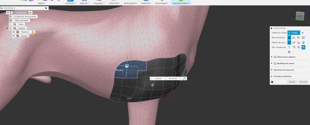This screenshot has width=310, height=125.
Task: Collapse root document tree node
Action: point(4,13)
